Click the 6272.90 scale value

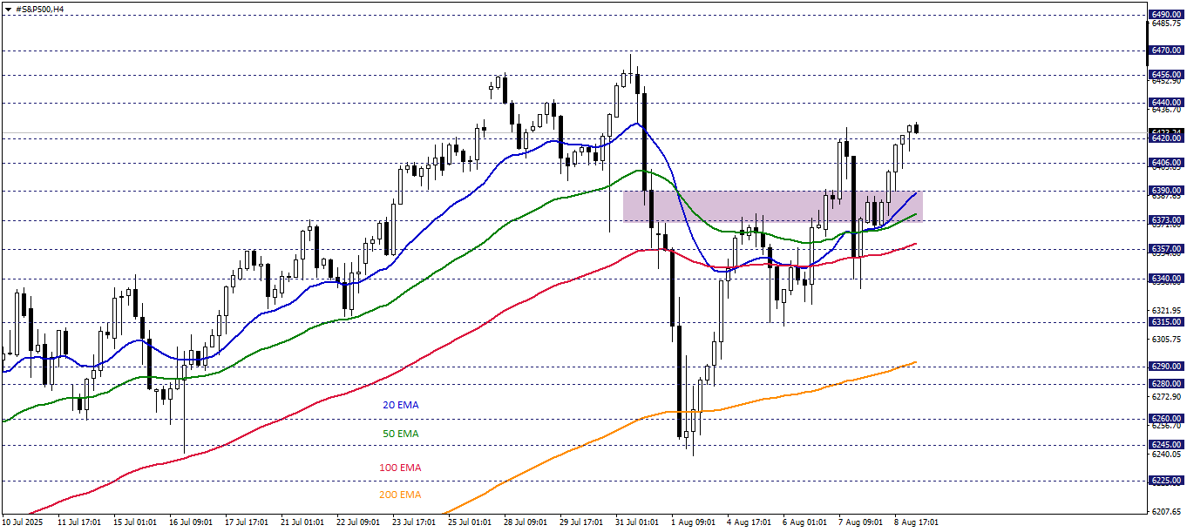(1166, 397)
